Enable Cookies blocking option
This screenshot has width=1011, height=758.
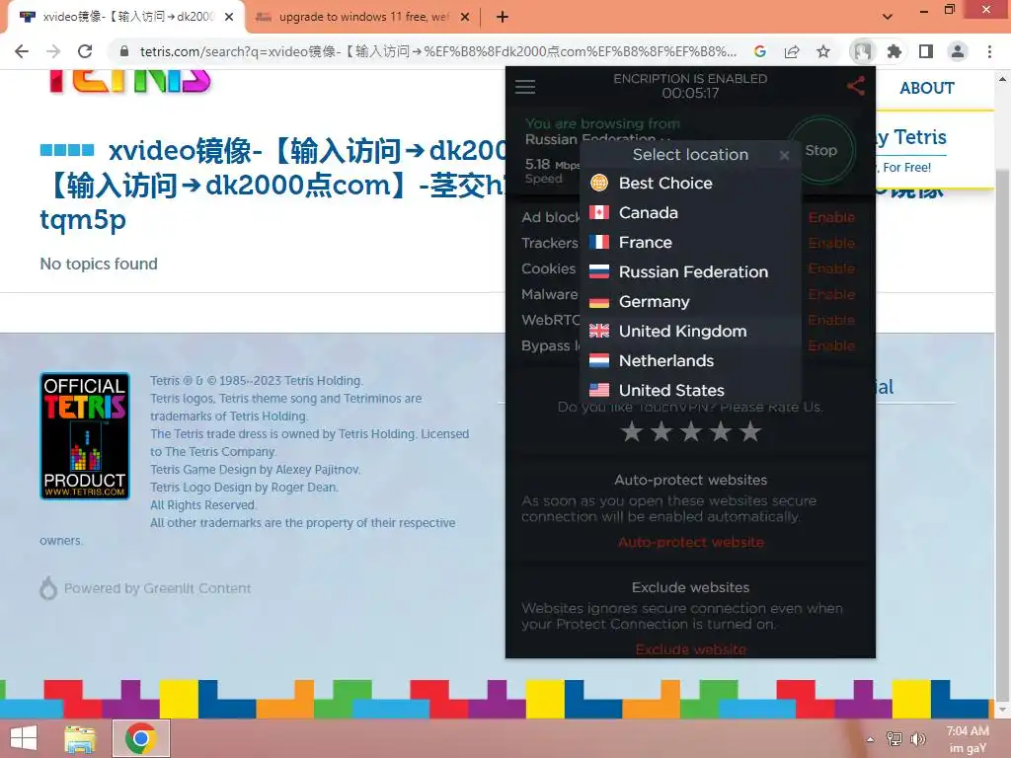tap(831, 268)
